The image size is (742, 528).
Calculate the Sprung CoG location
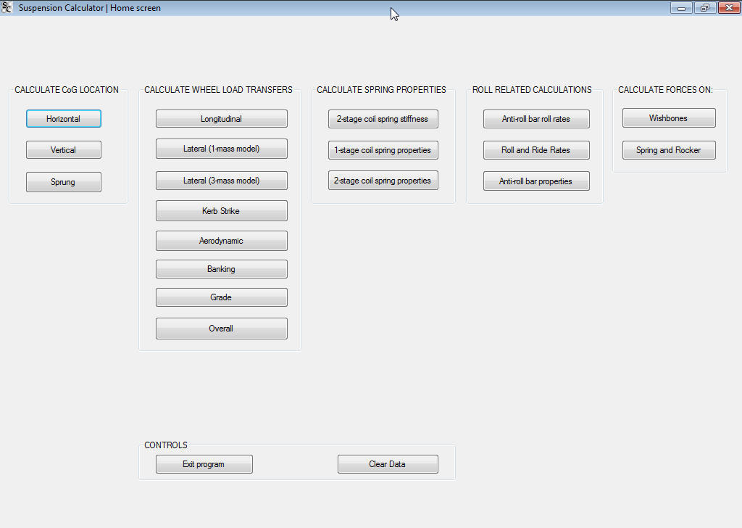tap(63, 181)
